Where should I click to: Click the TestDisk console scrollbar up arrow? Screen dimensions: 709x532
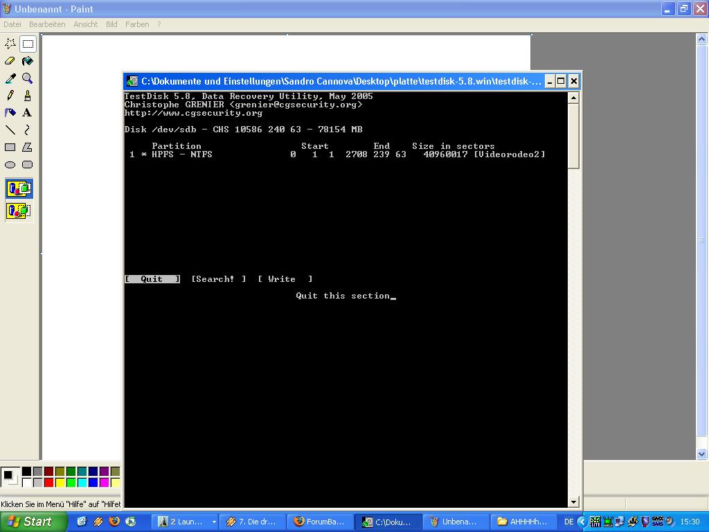pos(573,98)
